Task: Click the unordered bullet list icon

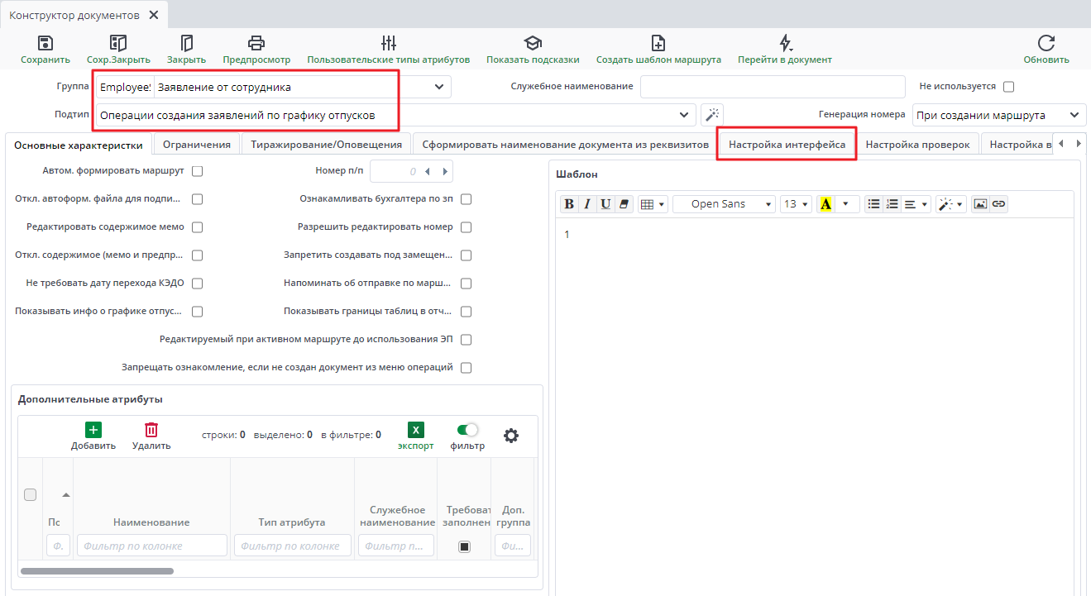Action: tap(873, 204)
